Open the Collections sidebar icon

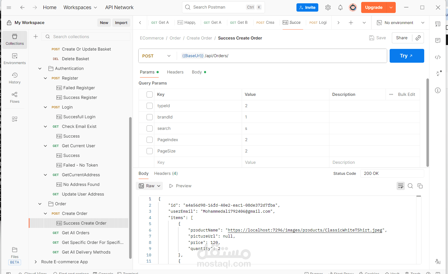(15, 40)
